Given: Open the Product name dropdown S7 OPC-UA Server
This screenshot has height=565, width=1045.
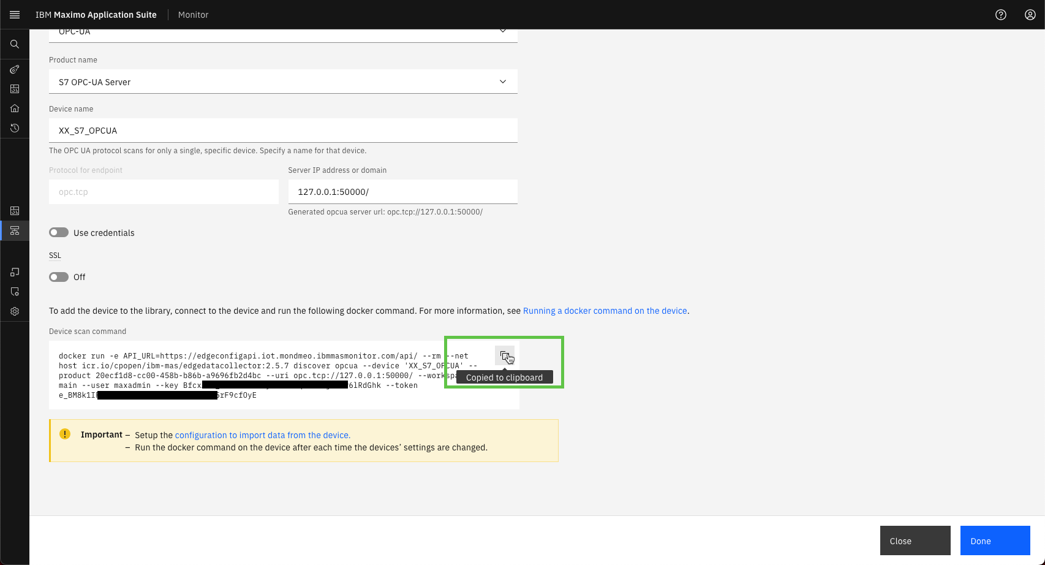Looking at the screenshot, I should point(283,82).
